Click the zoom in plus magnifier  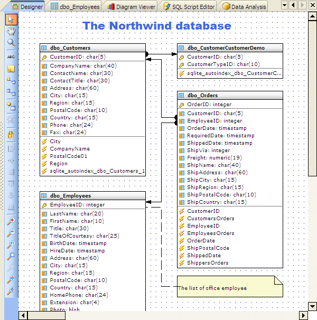[x=11, y=221]
